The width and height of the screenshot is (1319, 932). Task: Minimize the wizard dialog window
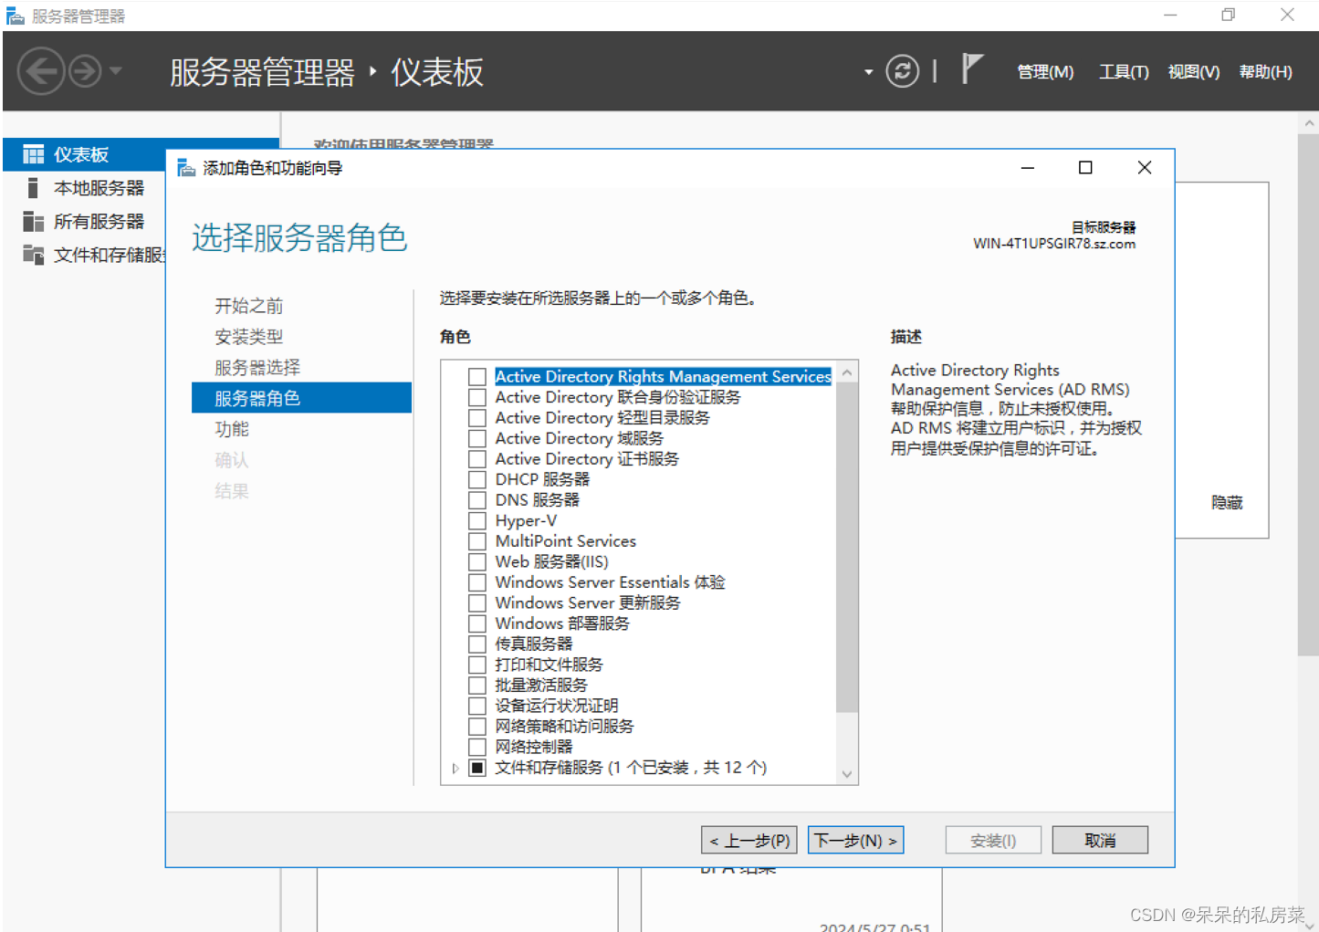(1028, 168)
